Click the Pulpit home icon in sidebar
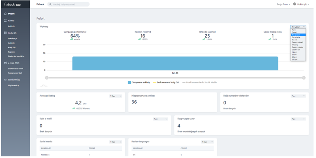The width and height of the screenshot is (316, 158). click(5, 14)
